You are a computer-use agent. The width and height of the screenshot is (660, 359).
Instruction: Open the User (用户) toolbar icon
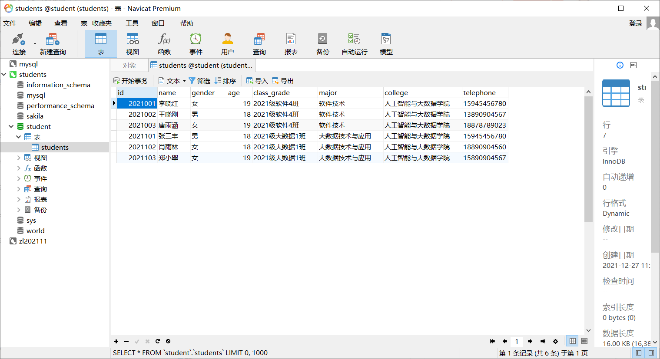(228, 44)
